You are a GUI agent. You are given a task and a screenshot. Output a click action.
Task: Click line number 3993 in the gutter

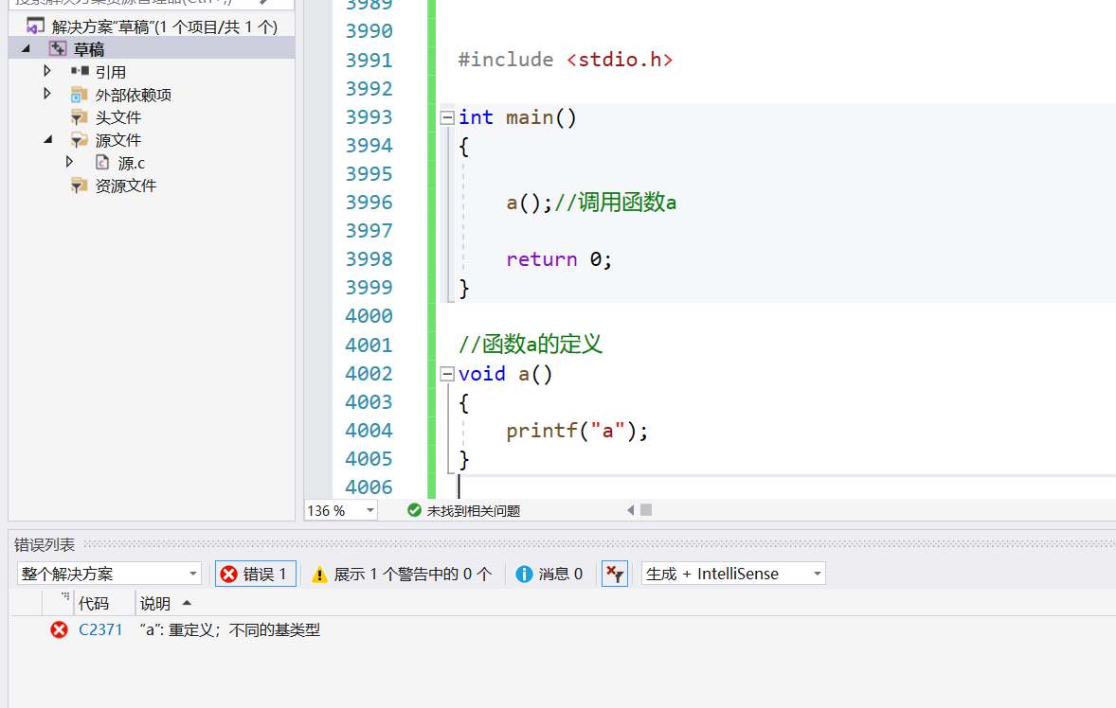click(369, 117)
